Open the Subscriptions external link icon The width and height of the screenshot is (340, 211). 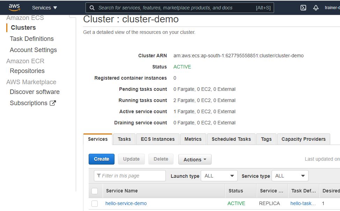point(52,103)
